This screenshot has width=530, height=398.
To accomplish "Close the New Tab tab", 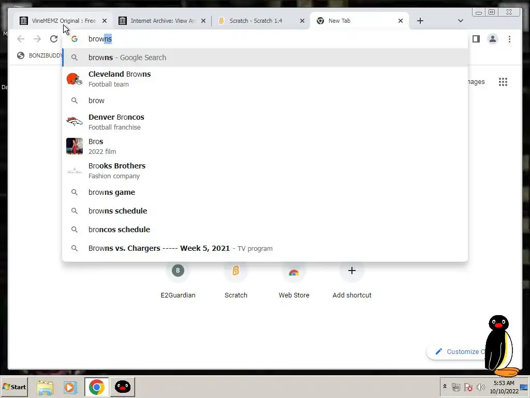I will 401,21.
